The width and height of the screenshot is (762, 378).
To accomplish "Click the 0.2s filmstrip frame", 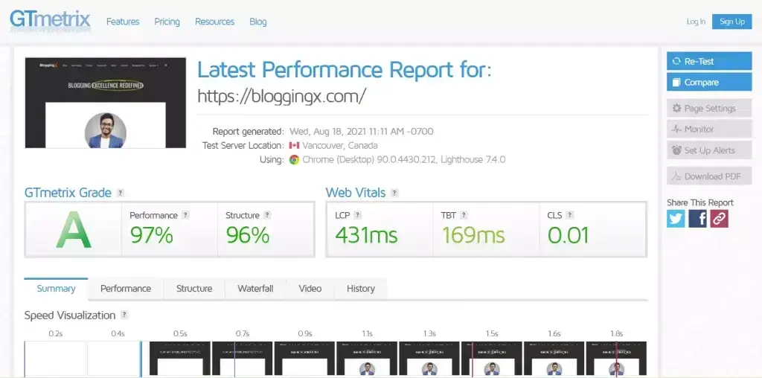I will click(x=55, y=359).
